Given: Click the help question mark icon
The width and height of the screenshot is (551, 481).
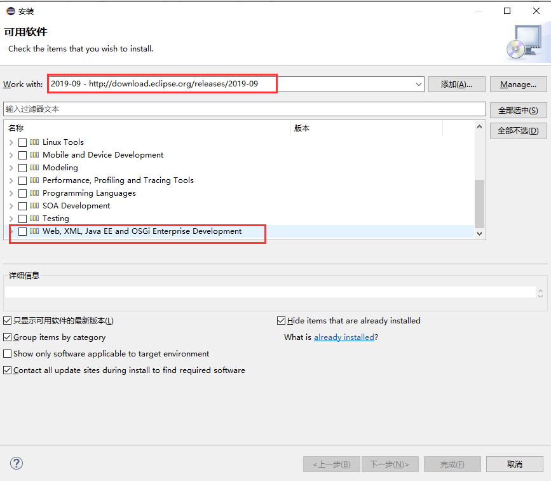Looking at the screenshot, I should pos(17,463).
